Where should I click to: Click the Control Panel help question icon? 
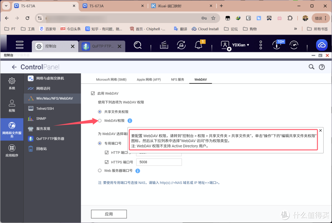pos(322,67)
